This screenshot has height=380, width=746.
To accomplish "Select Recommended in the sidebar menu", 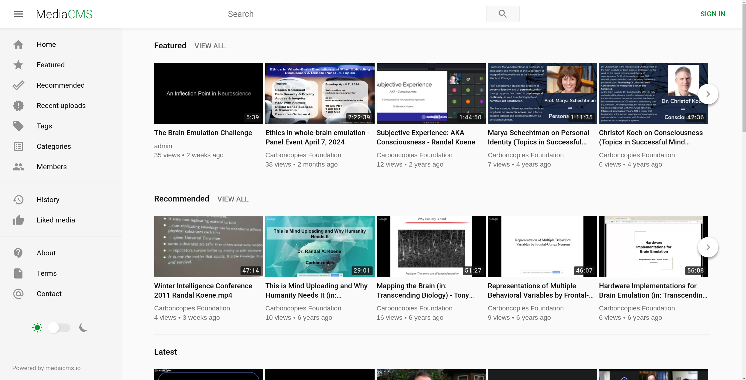I will coord(61,85).
